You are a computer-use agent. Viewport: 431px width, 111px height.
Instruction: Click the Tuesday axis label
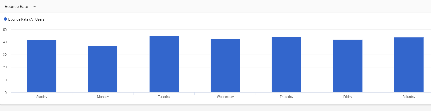point(164,97)
